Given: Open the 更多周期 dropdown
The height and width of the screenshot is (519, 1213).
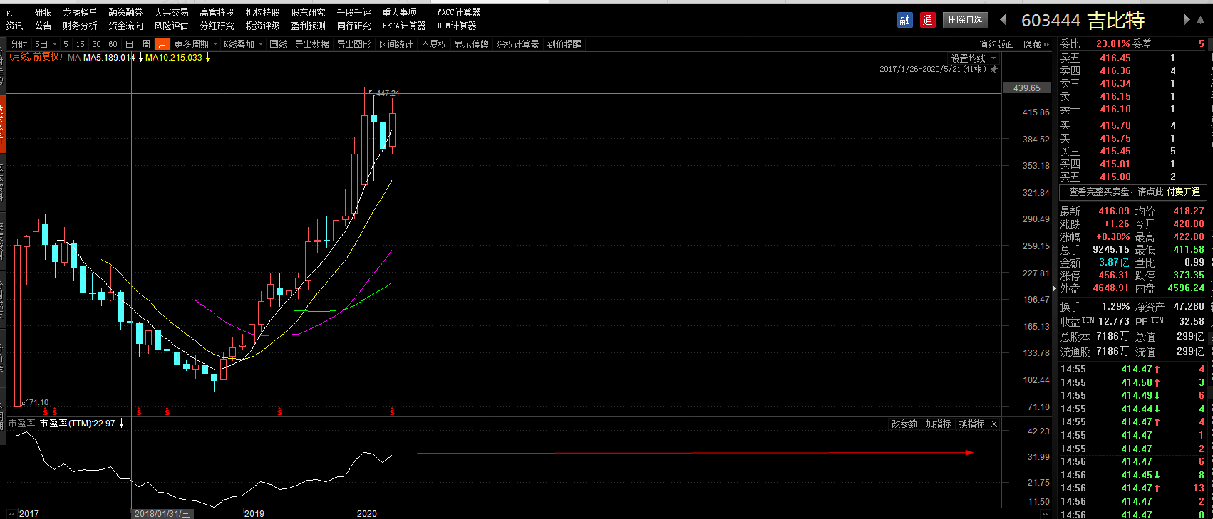Looking at the screenshot, I should 195,44.
